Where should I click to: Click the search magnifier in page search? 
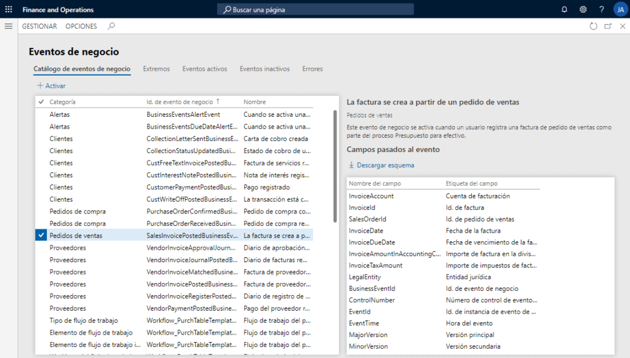click(228, 9)
